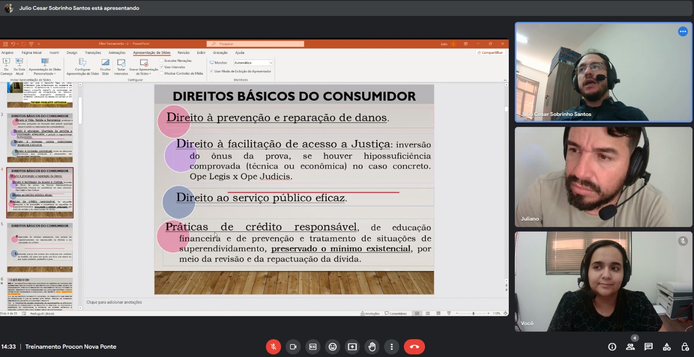Adjust the PowerPoint zoom slider
The height and width of the screenshot is (357, 694).
click(473, 313)
